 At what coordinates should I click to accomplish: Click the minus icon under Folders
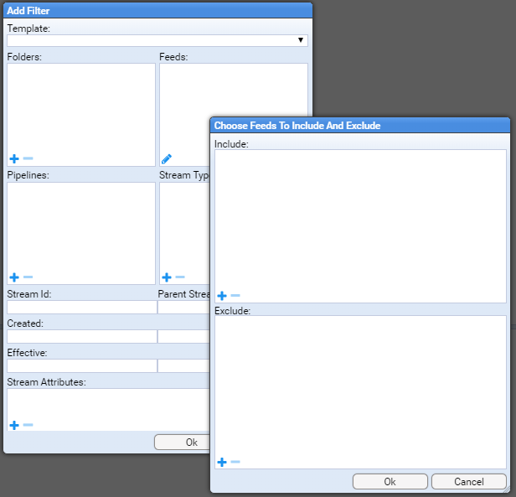tap(28, 158)
